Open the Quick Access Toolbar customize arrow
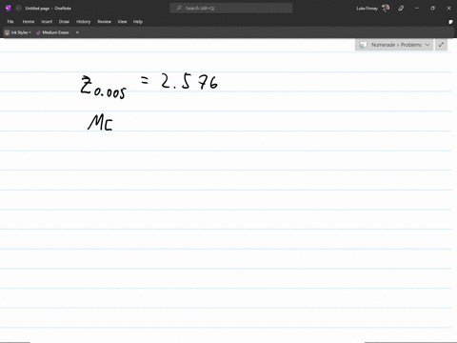This screenshot has width=457, height=343. (x=77, y=32)
